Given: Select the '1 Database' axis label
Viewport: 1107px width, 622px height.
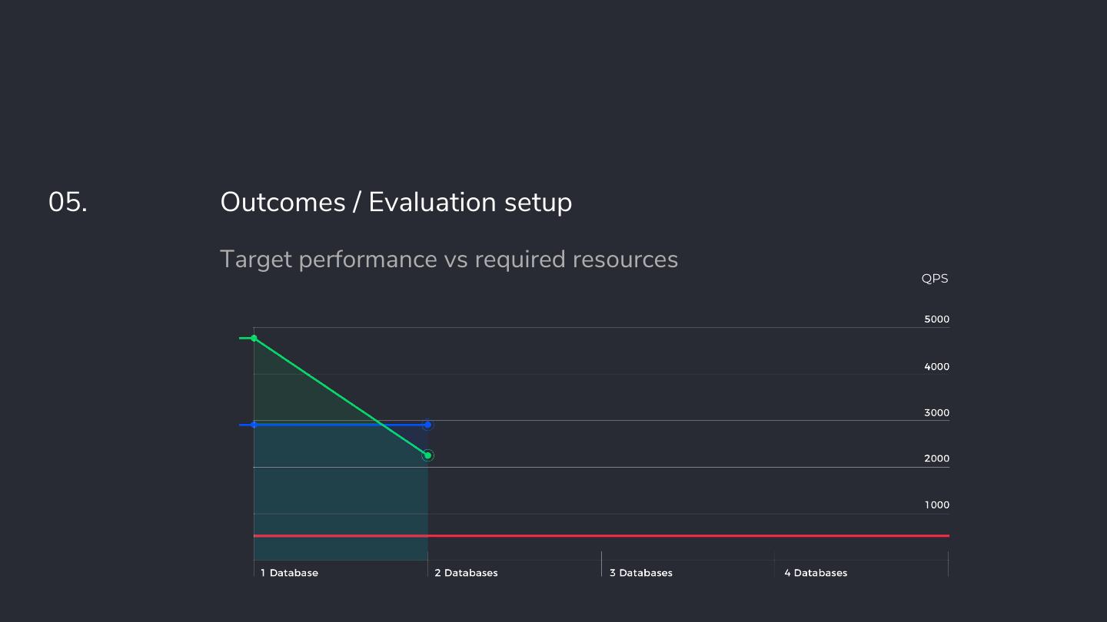Looking at the screenshot, I should (x=289, y=573).
